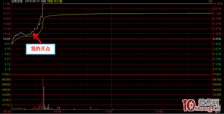
Task: Click the 13:00 time axis label
Action: click(x=109, y=112)
